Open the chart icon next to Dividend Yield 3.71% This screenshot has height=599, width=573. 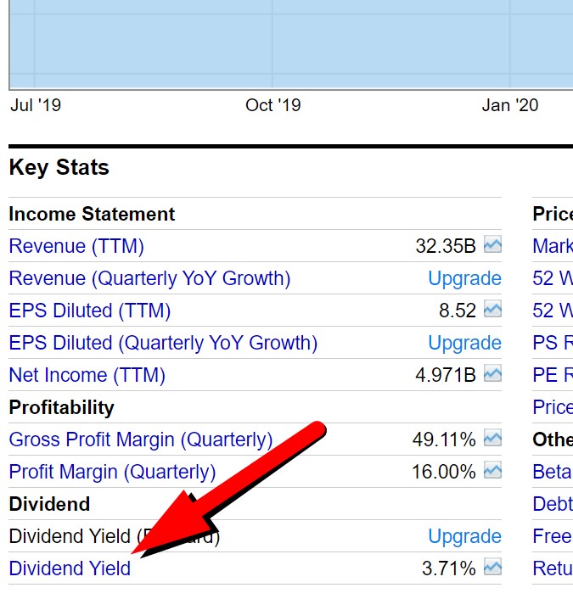[492, 568]
